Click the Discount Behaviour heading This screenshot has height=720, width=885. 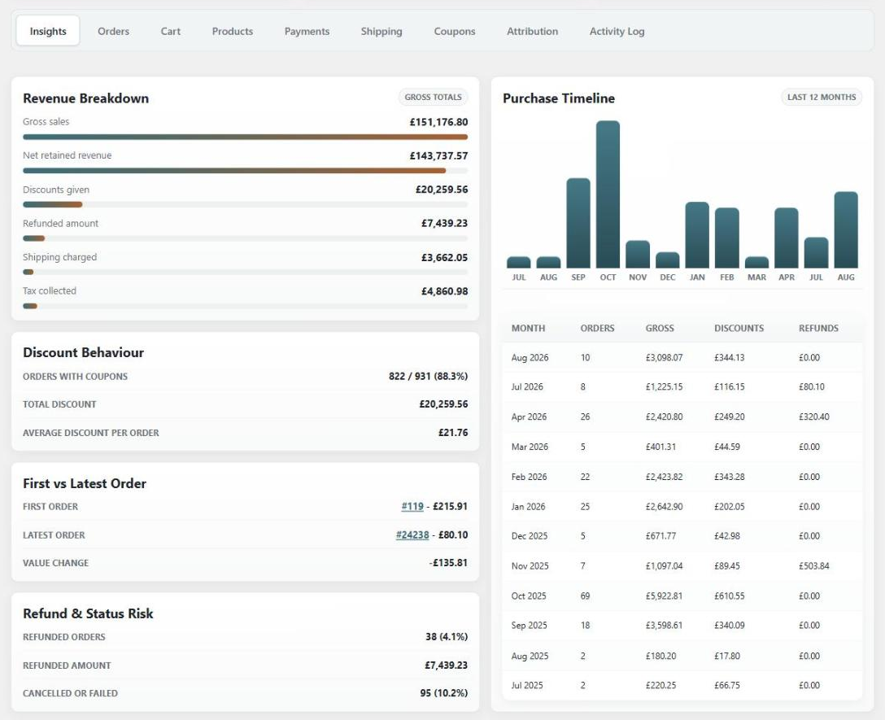tap(84, 352)
